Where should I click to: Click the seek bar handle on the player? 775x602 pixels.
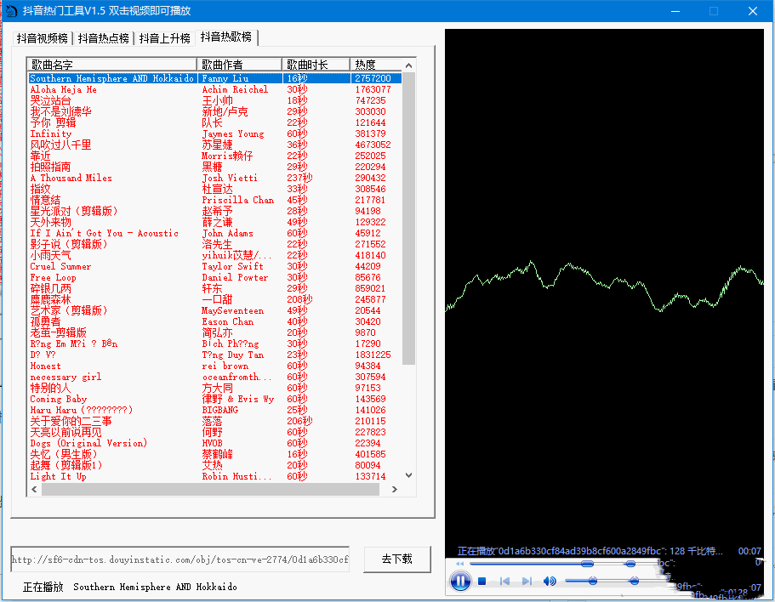pos(587,563)
